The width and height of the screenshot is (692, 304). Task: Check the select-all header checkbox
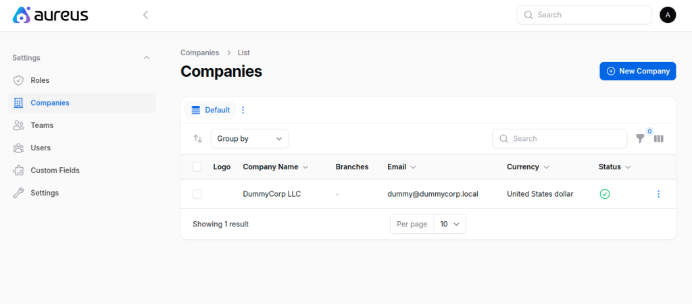197,167
